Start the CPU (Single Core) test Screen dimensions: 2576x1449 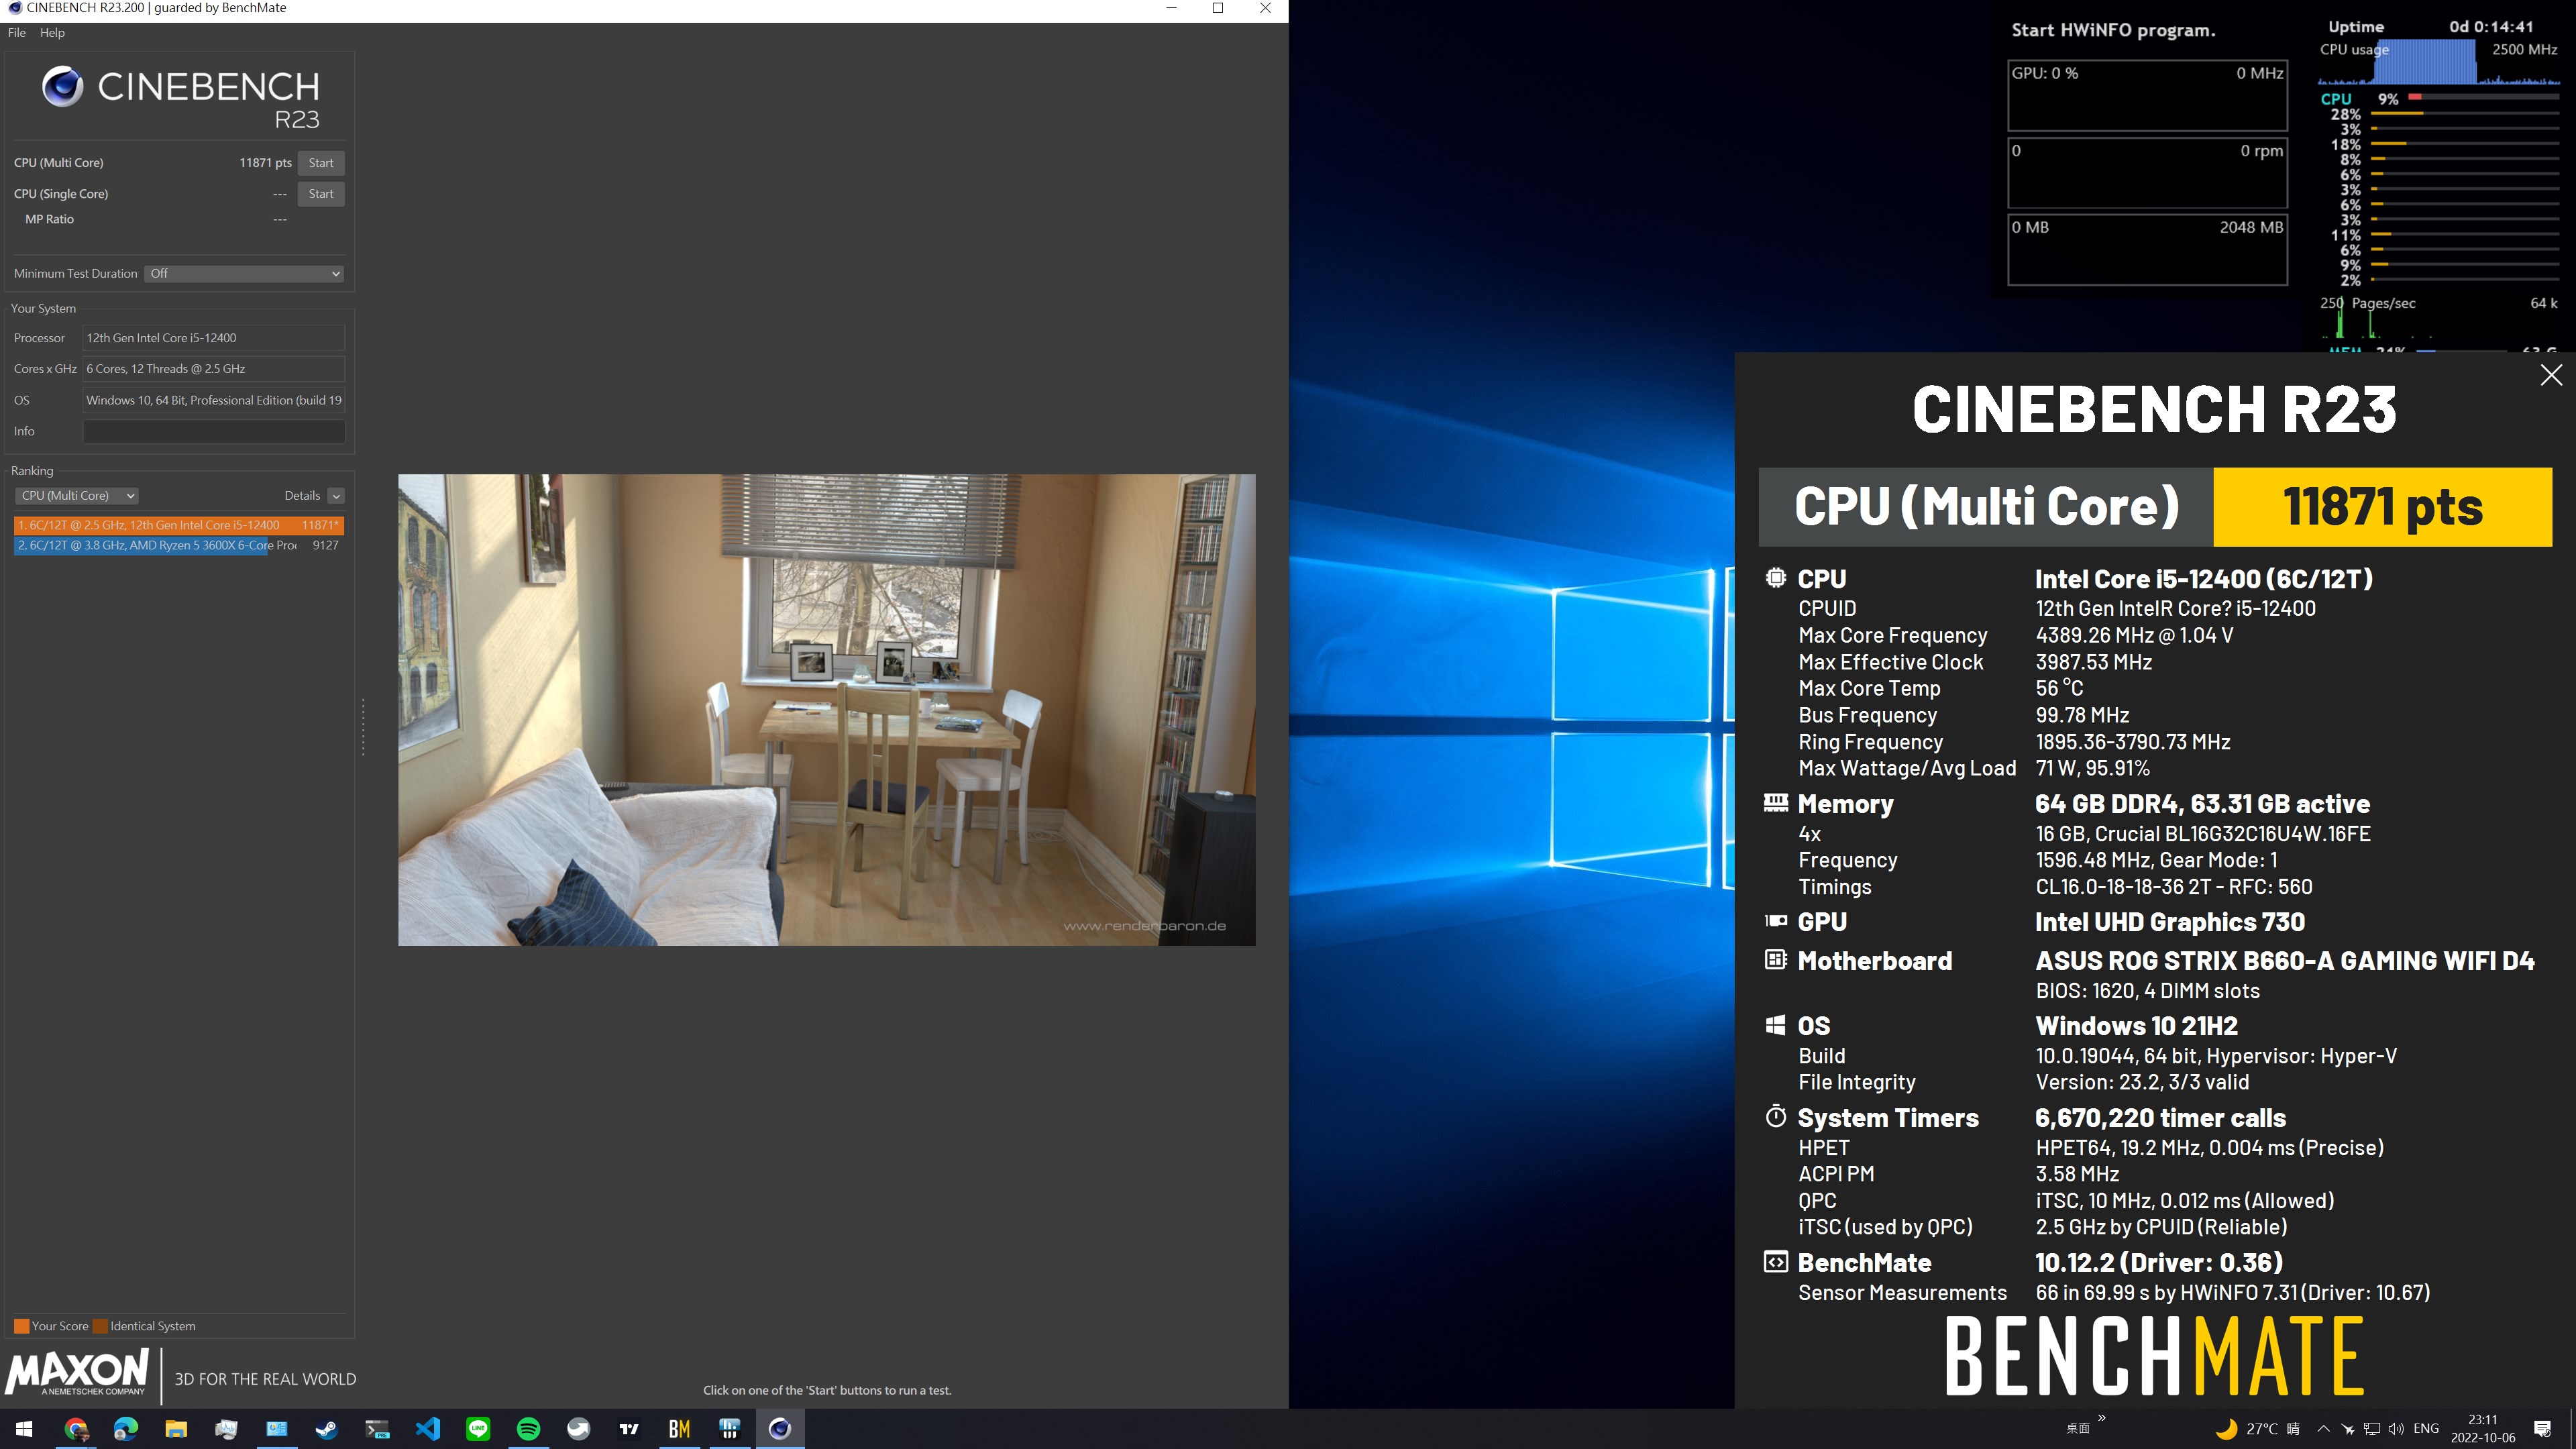pos(321,194)
